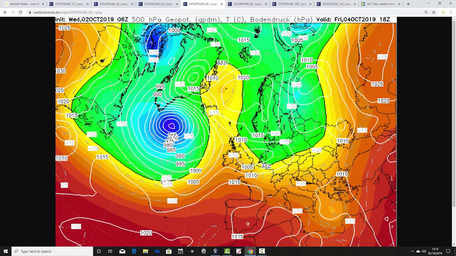Go back to the previous page

[x=5, y=12]
